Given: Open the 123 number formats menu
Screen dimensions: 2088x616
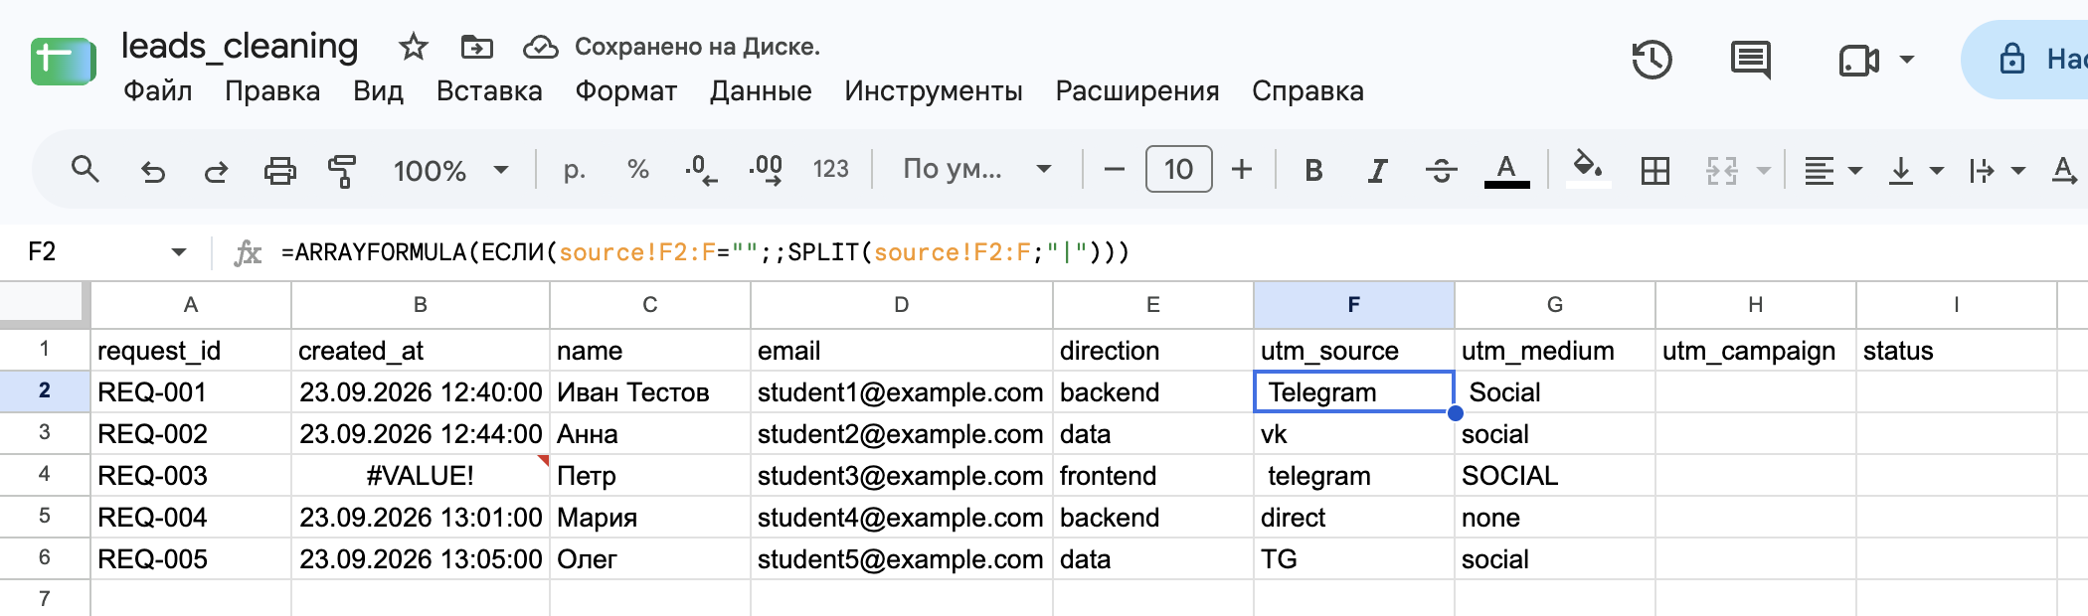Looking at the screenshot, I should coord(830,170).
